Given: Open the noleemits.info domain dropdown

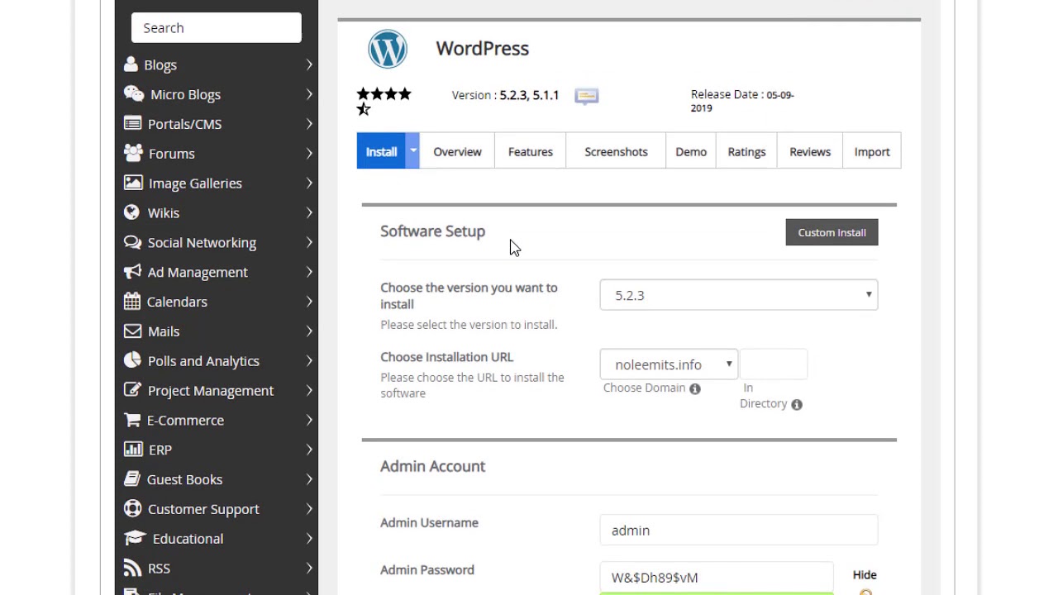Looking at the screenshot, I should (669, 364).
